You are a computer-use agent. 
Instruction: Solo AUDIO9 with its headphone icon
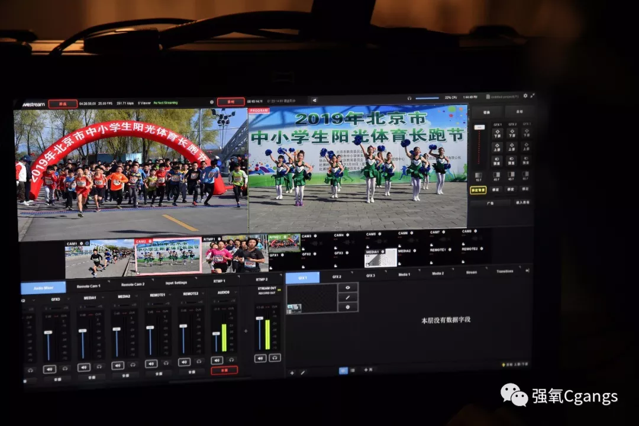(231, 360)
